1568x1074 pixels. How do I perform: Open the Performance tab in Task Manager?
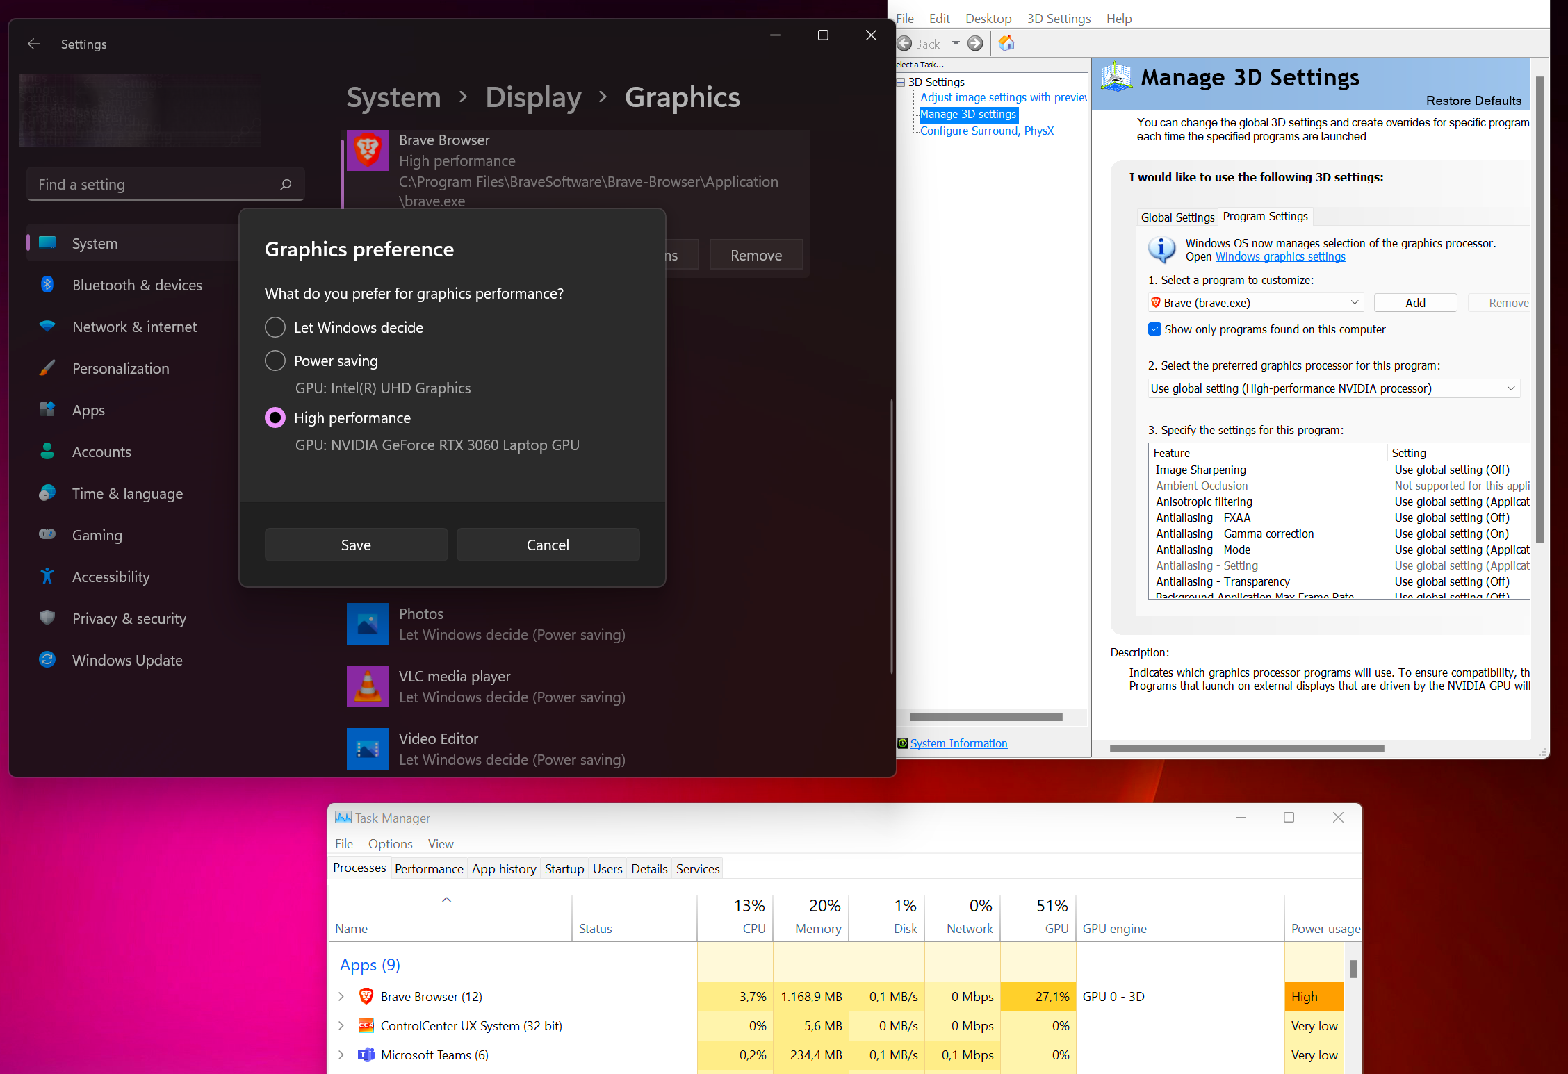click(x=428, y=868)
